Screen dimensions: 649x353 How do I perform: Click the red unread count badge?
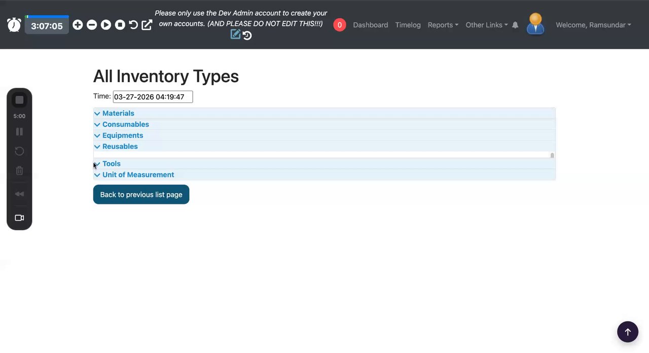340,25
